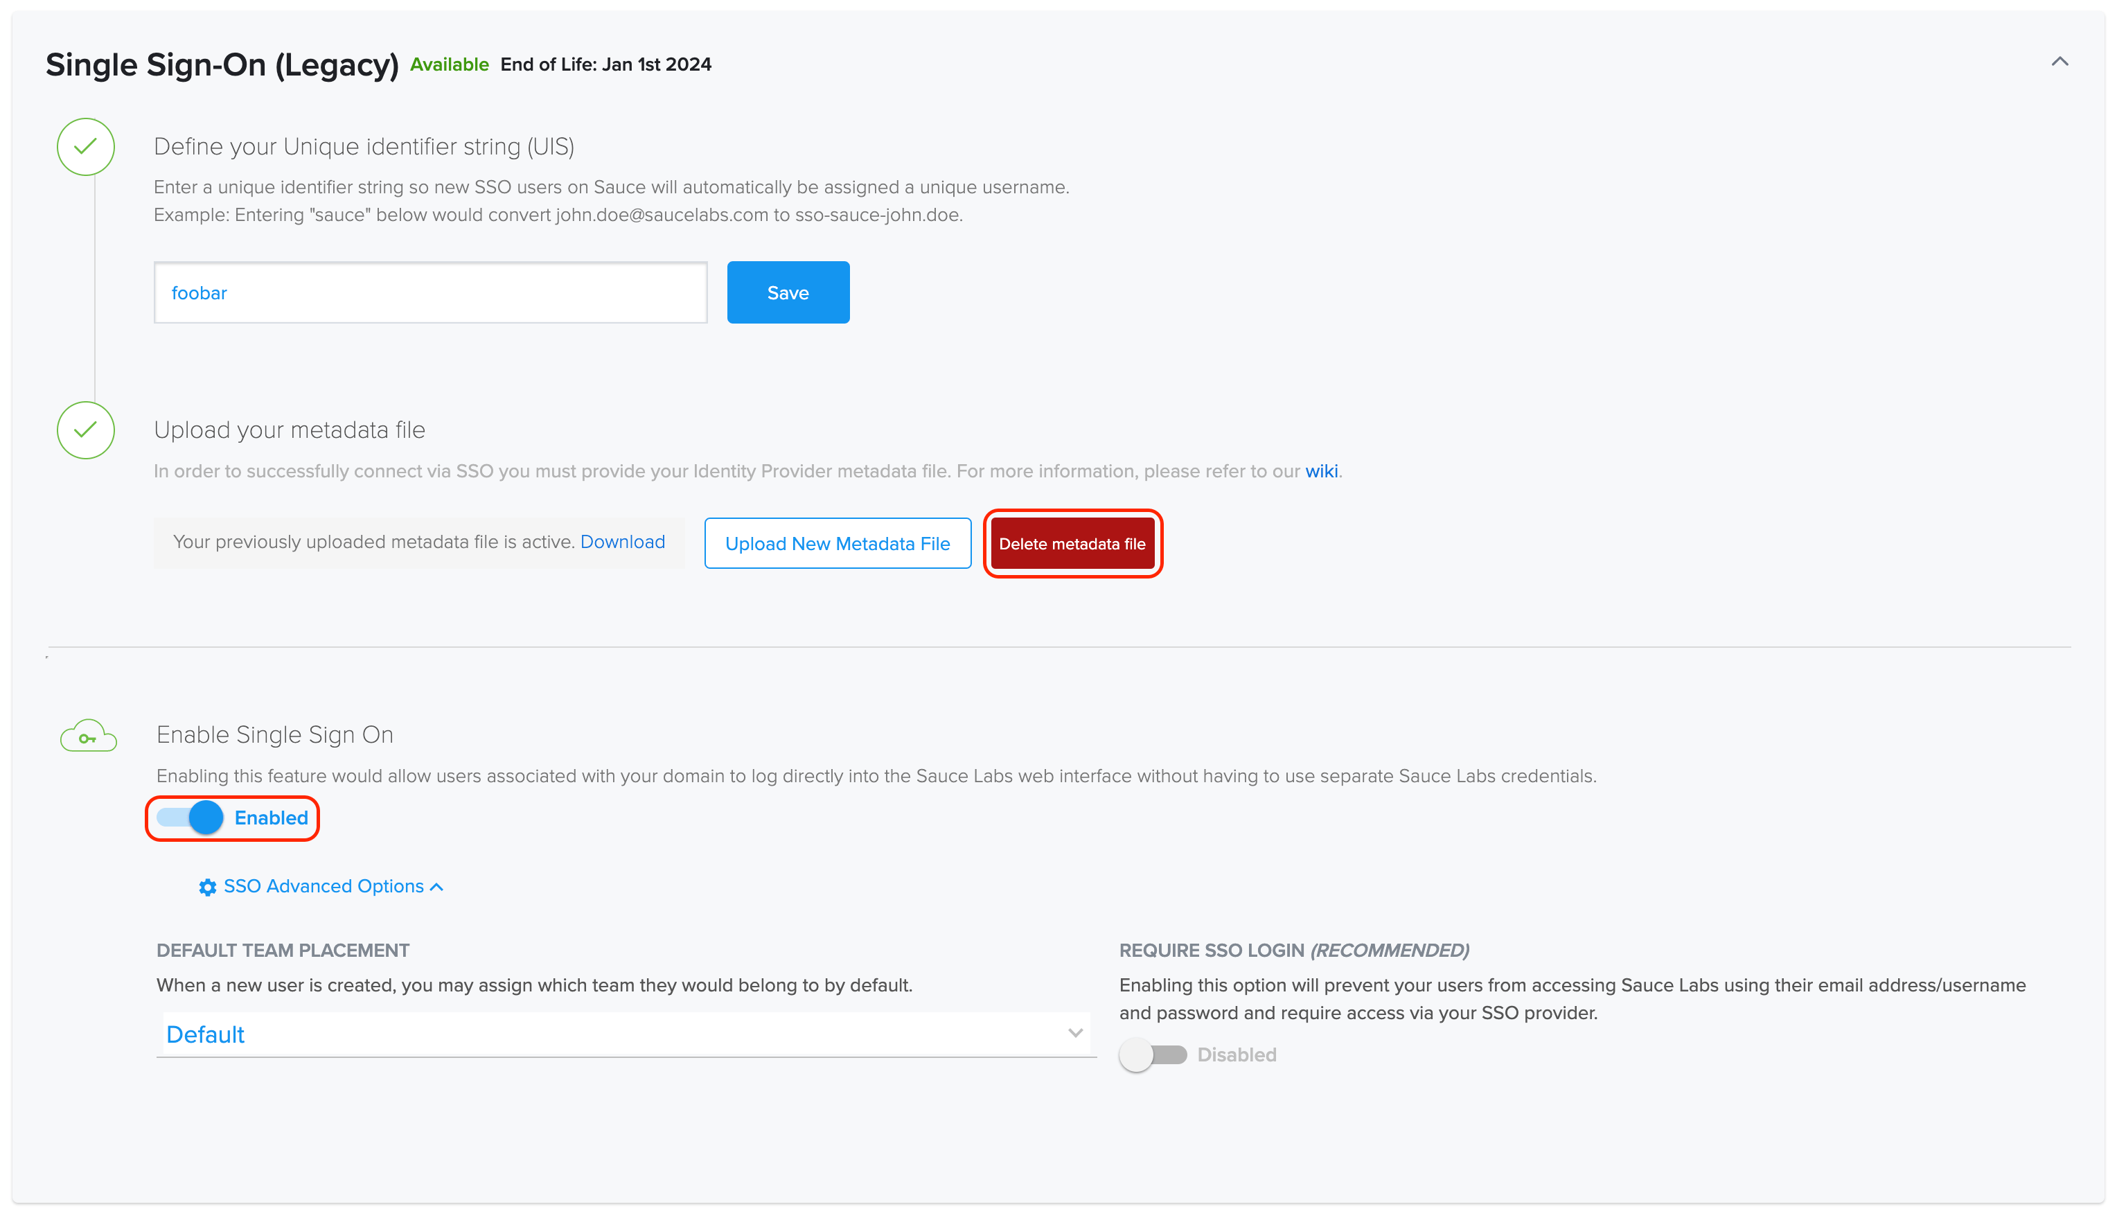Open the wiki link for metadata info
Viewport: 2117px width, 1218px height.
tap(1321, 471)
